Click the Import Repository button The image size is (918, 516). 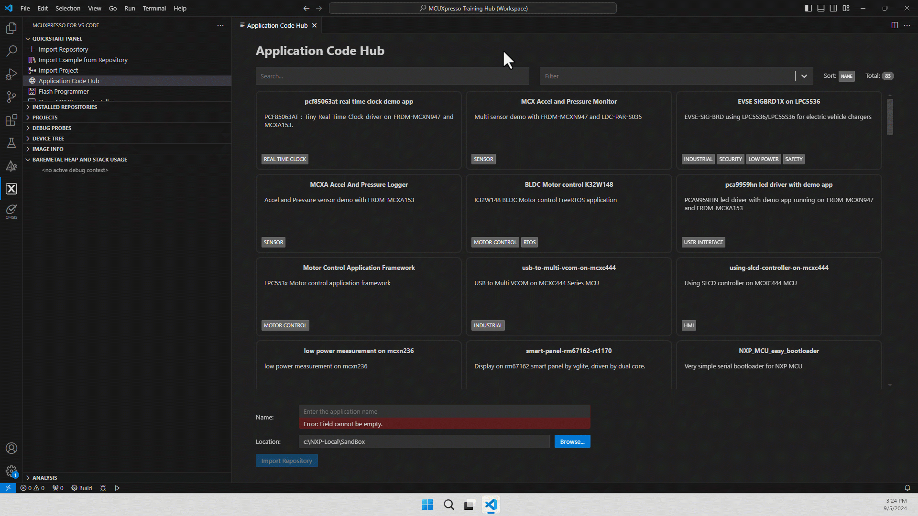coord(286,460)
